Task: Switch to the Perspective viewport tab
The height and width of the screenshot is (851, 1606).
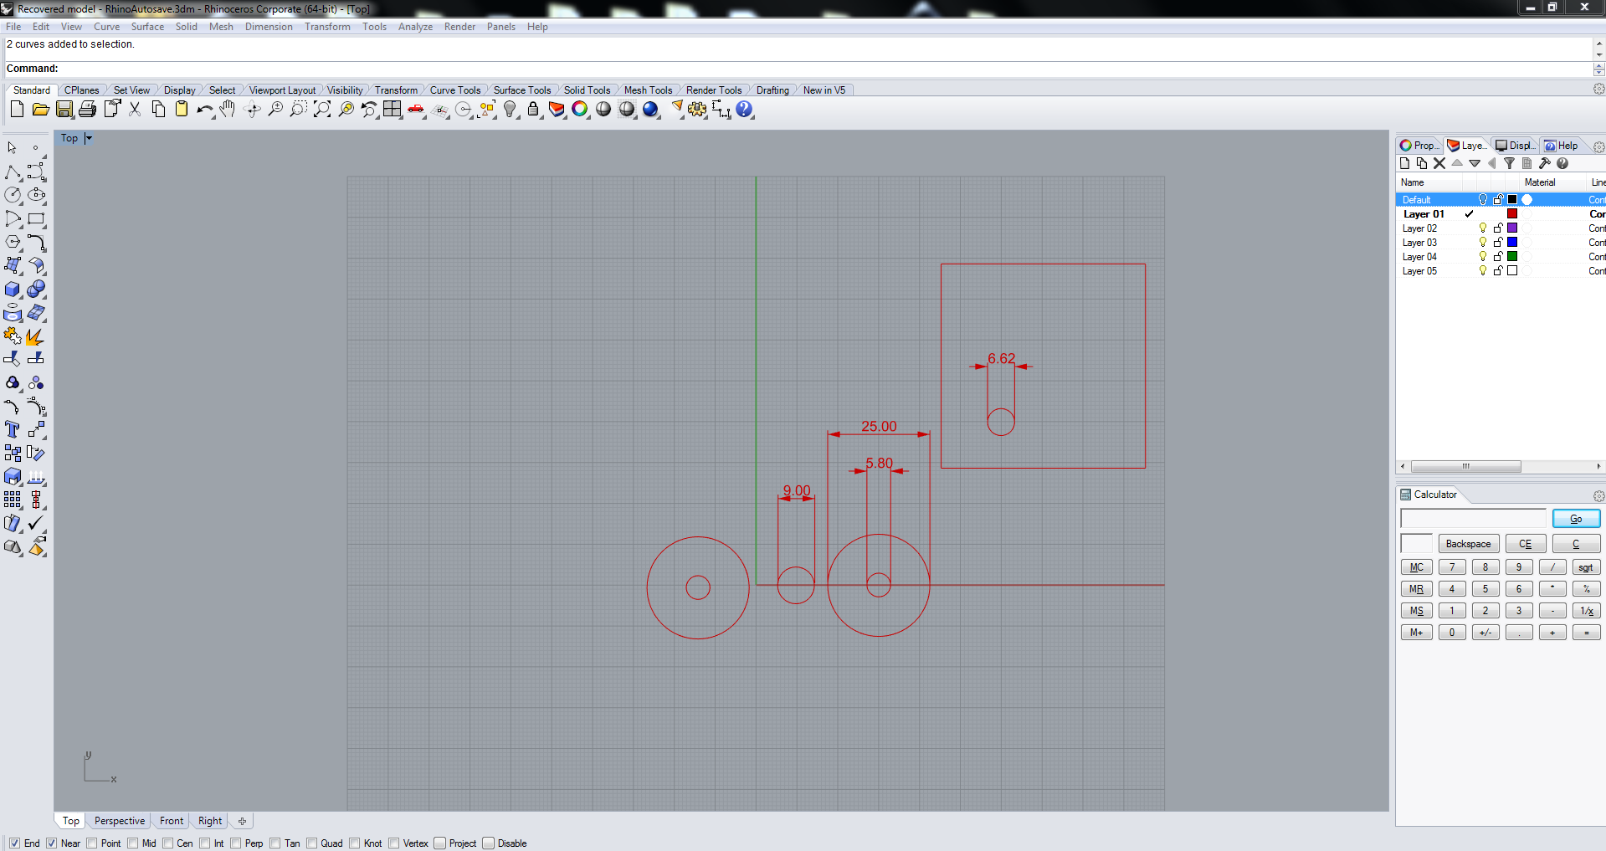Action: pyautogui.click(x=119, y=821)
